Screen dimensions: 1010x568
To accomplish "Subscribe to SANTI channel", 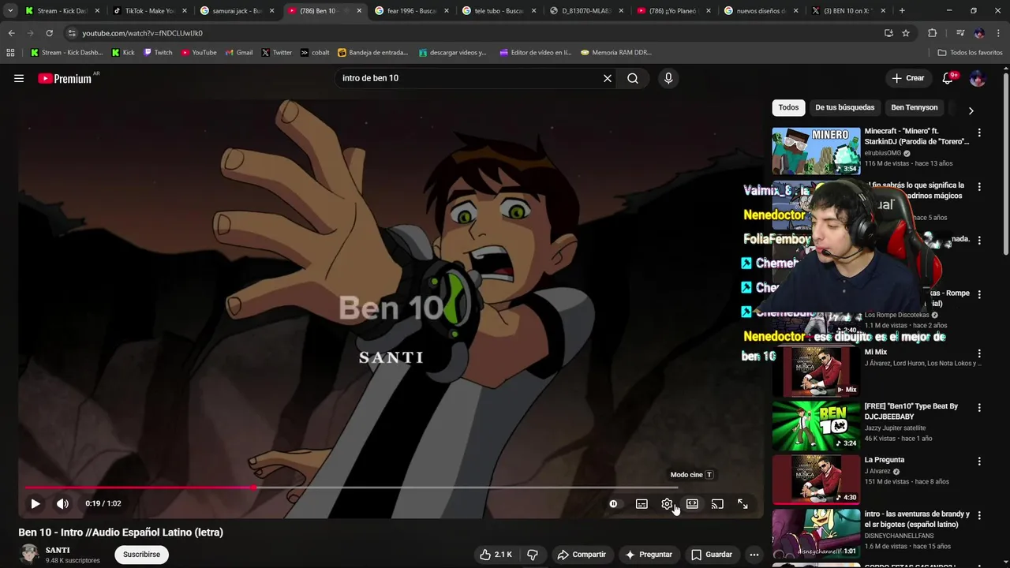I will point(141,555).
